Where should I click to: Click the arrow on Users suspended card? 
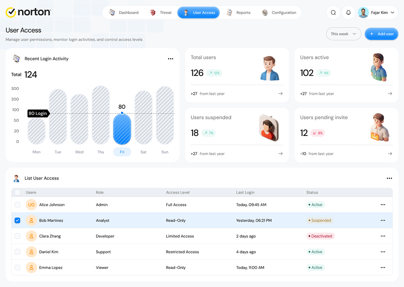280,153
